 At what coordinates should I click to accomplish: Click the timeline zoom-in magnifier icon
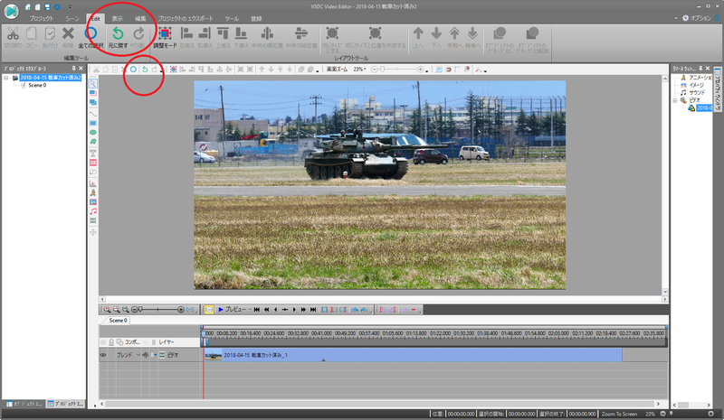[x=107, y=310]
